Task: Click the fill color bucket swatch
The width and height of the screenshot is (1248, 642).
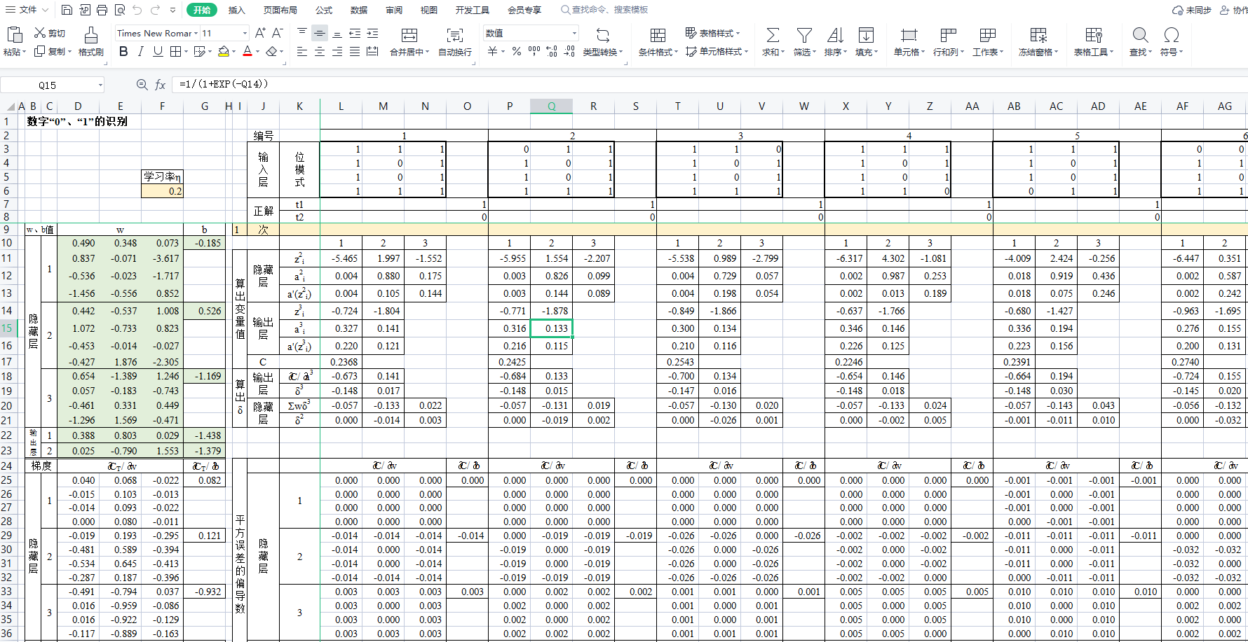Action: click(224, 51)
